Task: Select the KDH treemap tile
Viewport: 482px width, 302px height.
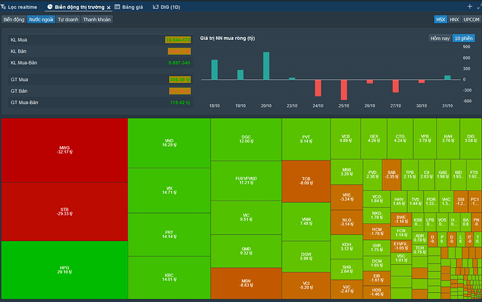Action: [x=346, y=247]
